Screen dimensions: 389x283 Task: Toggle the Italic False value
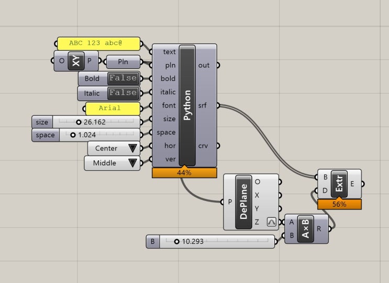coord(124,93)
